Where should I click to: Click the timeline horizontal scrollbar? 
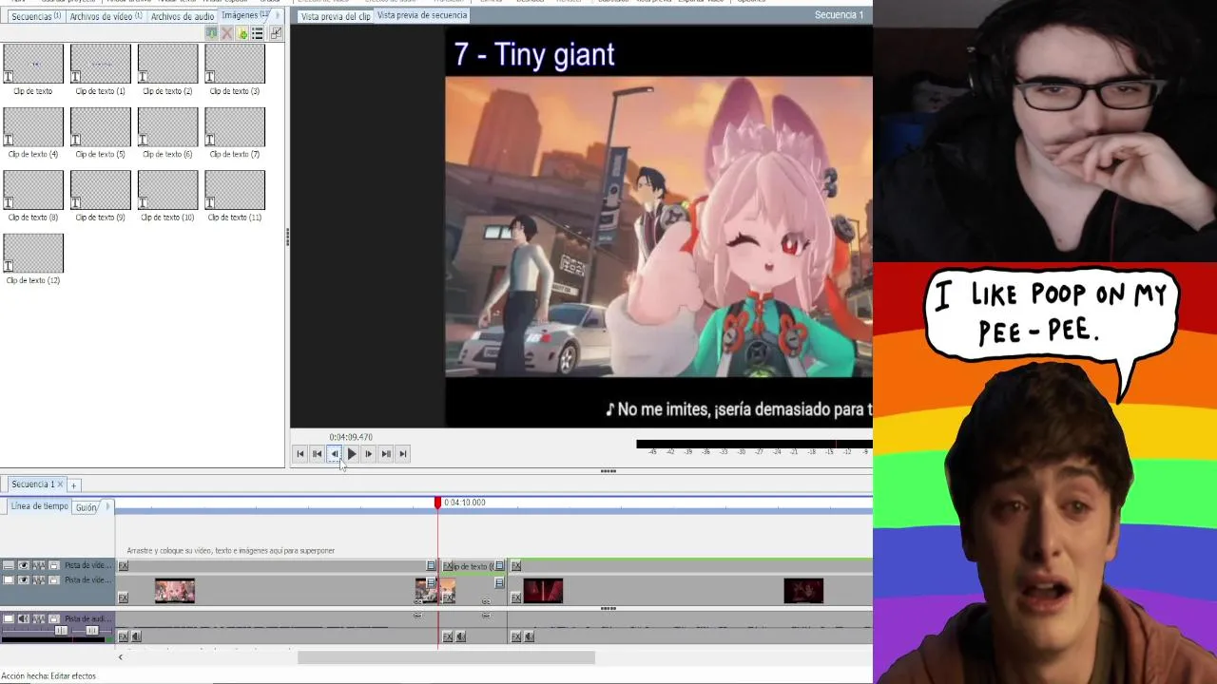tap(446, 657)
